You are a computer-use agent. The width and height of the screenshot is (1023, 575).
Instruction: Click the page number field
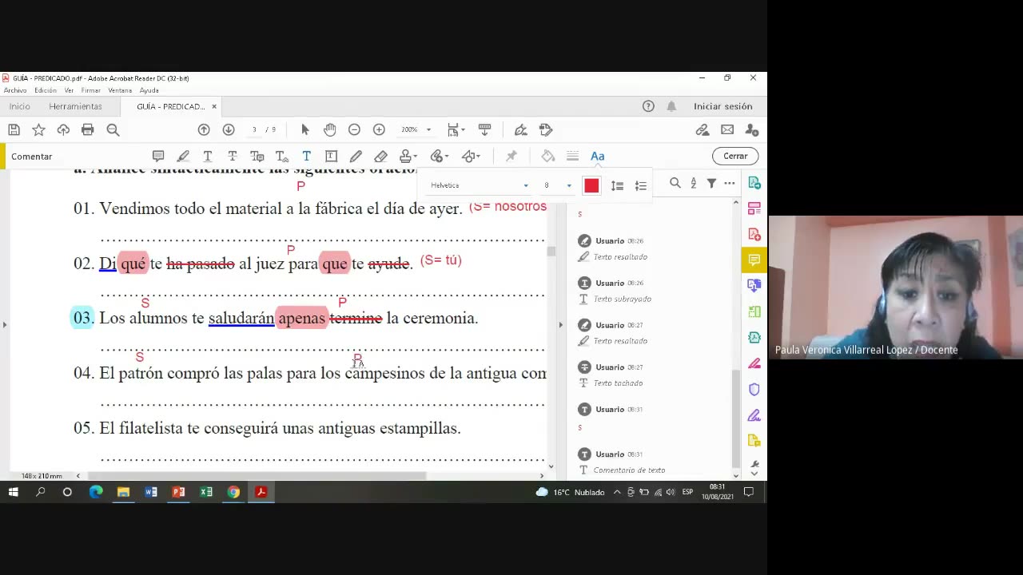[x=255, y=129]
